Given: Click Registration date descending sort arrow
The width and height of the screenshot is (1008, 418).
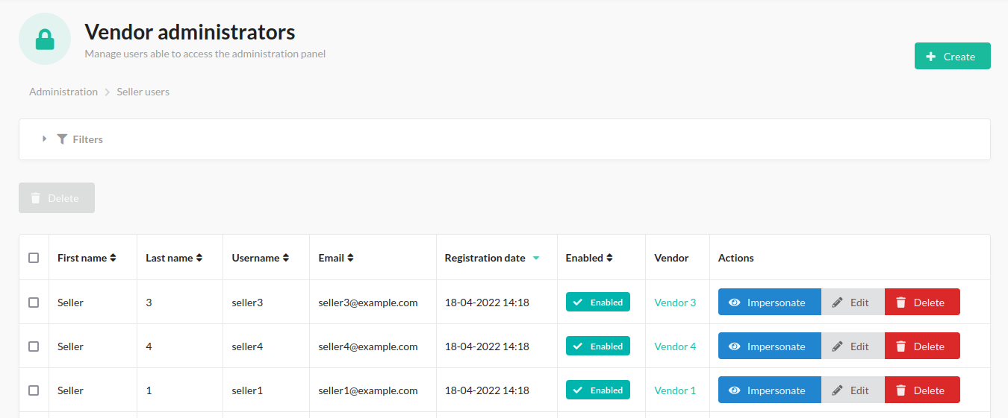Looking at the screenshot, I should 535,259.
